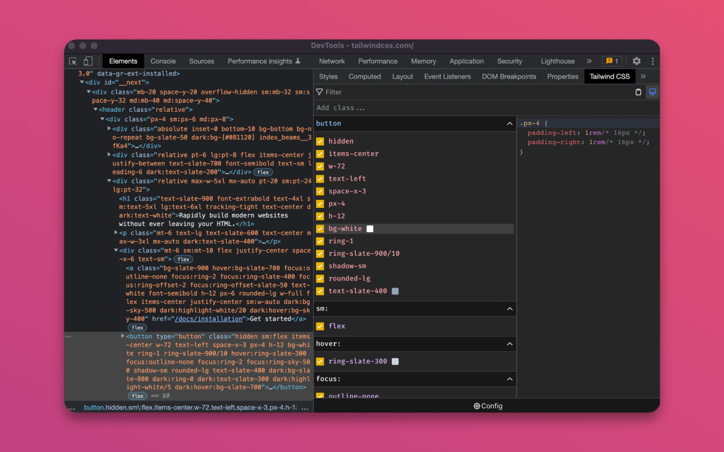Activate the inspect element picker icon
Viewport: 724px width, 452px height.
click(73, 61)
